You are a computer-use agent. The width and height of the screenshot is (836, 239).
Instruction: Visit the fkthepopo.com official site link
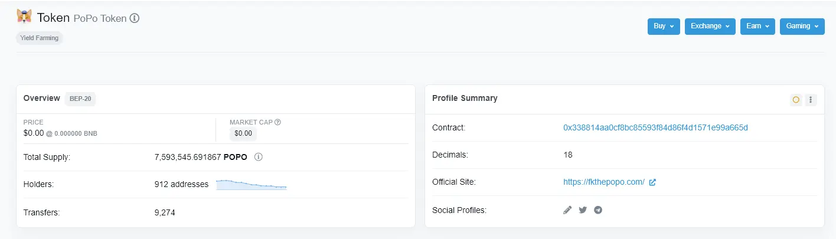point(604,182)
